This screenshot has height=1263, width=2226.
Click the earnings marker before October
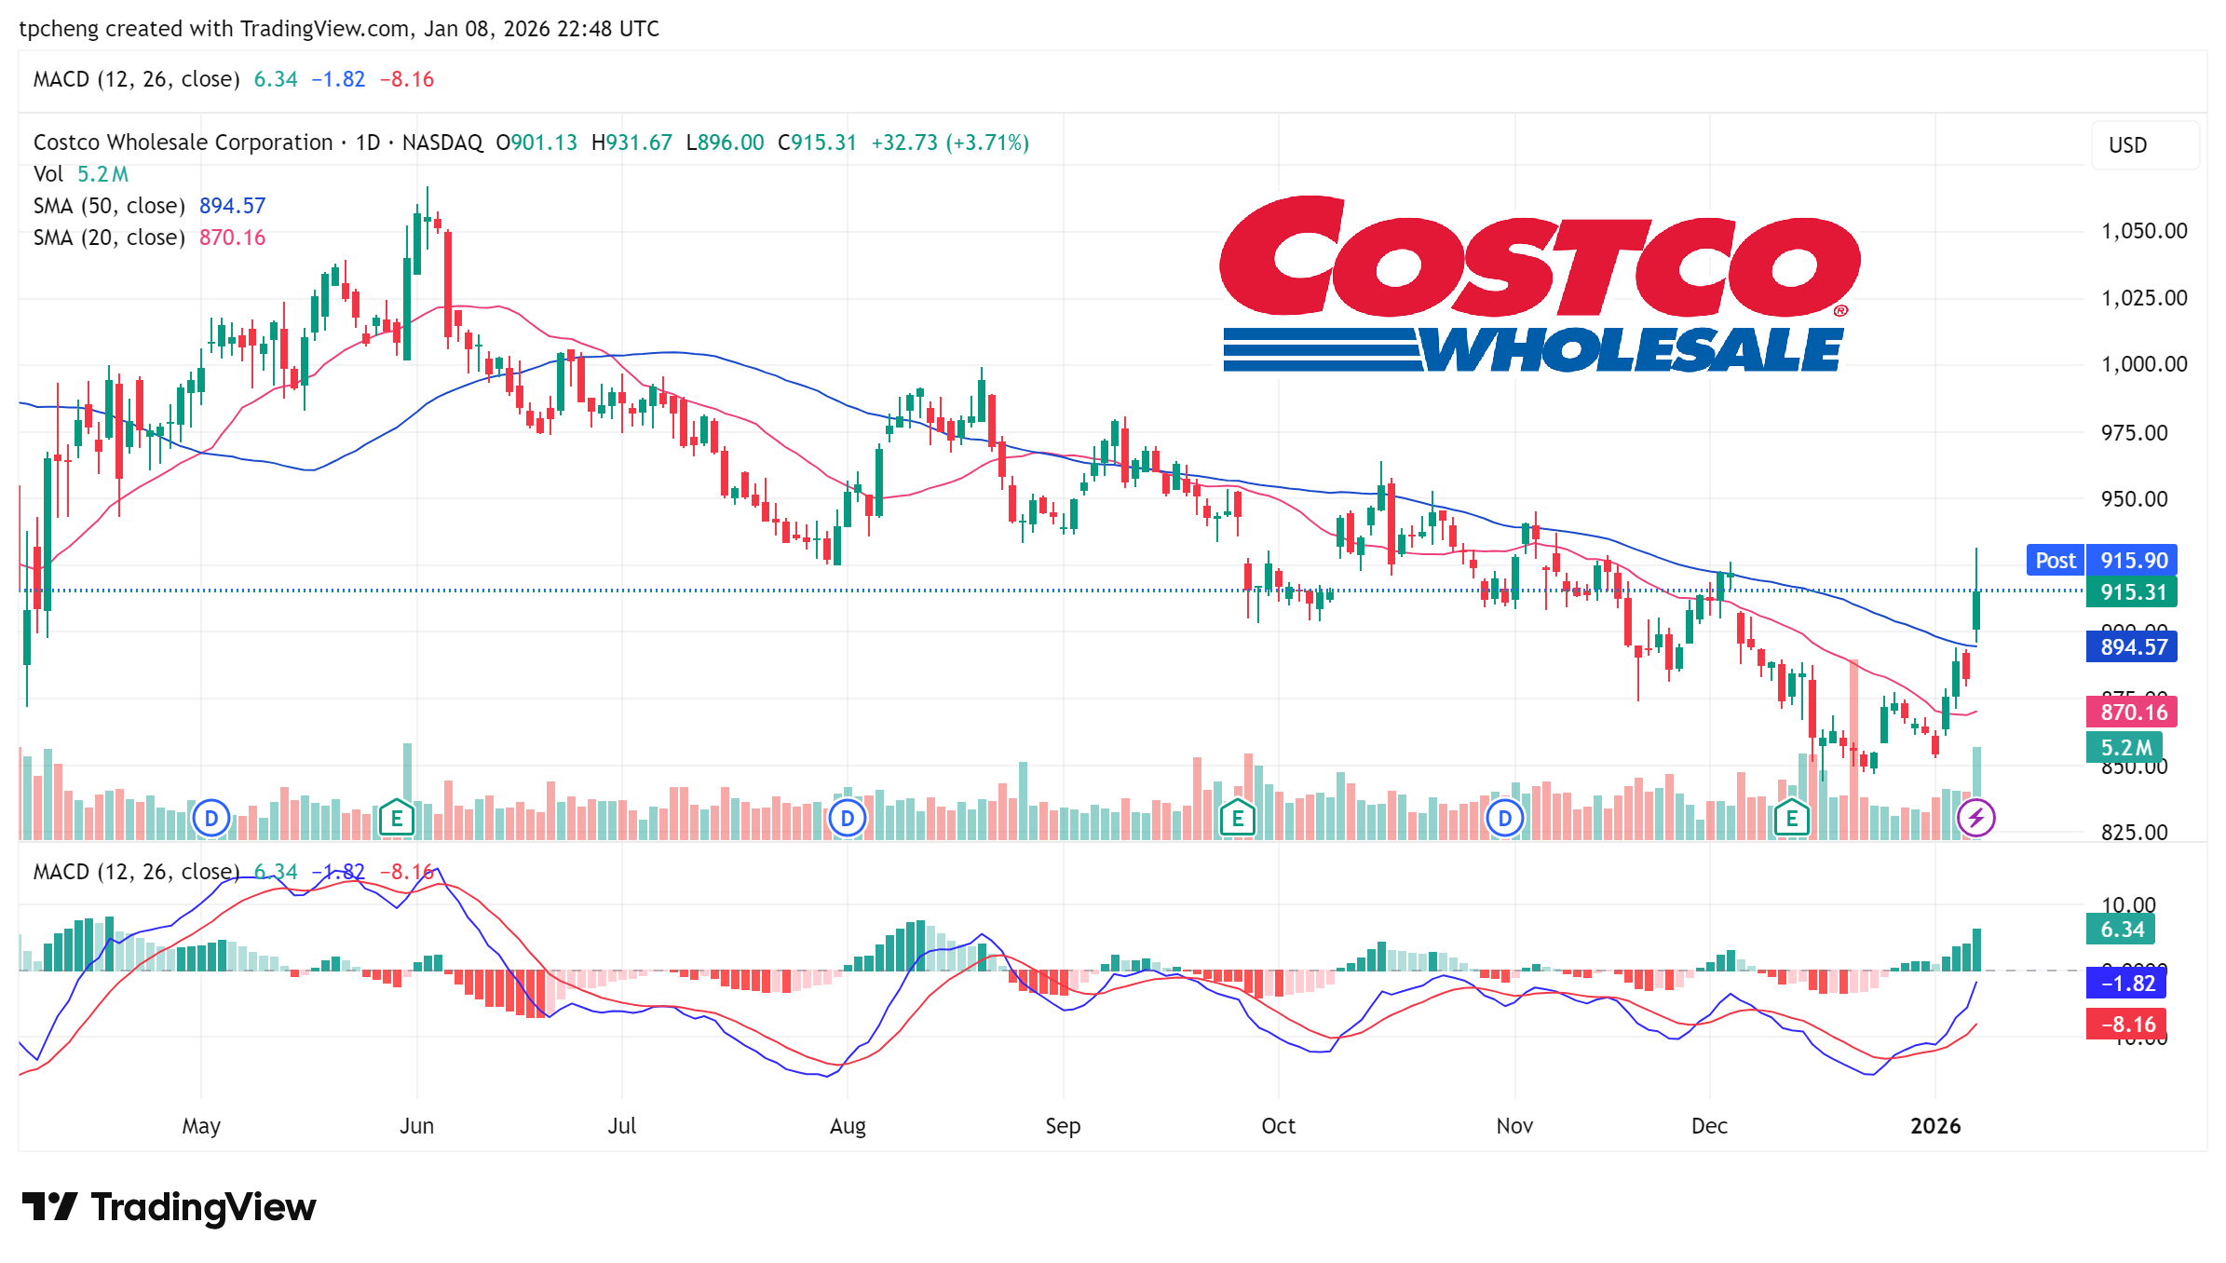1238,819
